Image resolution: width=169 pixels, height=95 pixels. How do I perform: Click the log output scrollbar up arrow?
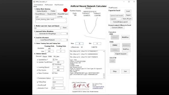(104, 51)
